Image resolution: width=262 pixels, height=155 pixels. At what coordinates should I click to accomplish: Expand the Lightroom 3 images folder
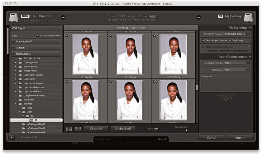(x=16, y=75)
